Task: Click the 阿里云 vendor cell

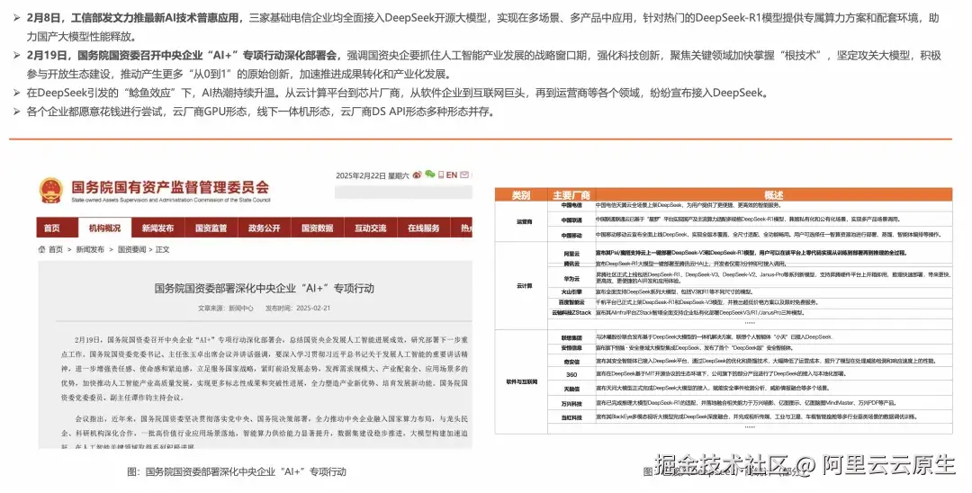Action: [x=571, y=254]
